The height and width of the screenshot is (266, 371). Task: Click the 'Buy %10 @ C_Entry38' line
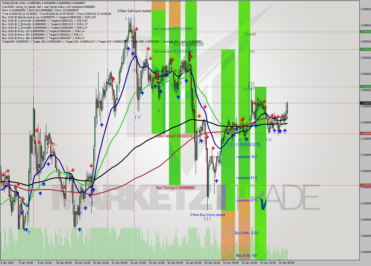click(45, 21)
